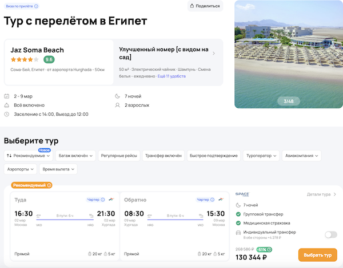Click the green 9.6 rating badge
This screenshot has width=343, height=268.
pyautogui.click(x=49, y=59)
